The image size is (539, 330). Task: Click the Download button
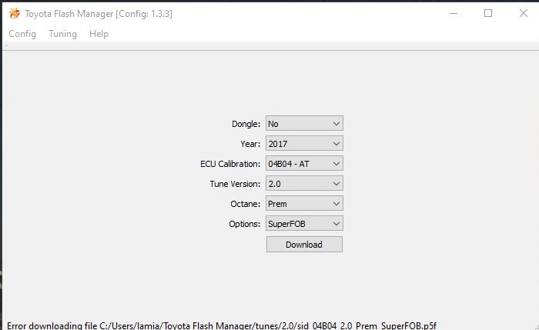pyautogui.click(x=304, y=244)
